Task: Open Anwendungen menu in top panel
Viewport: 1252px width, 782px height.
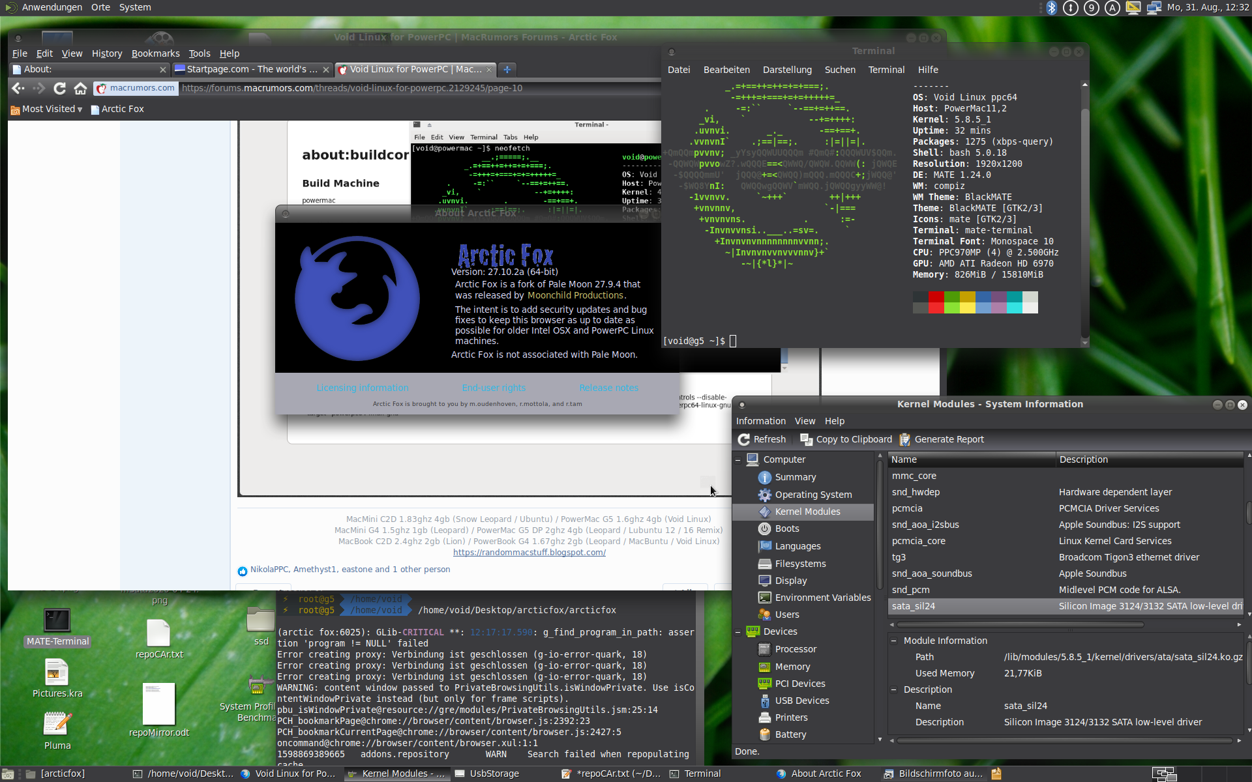Action: [x=52, y=7]
